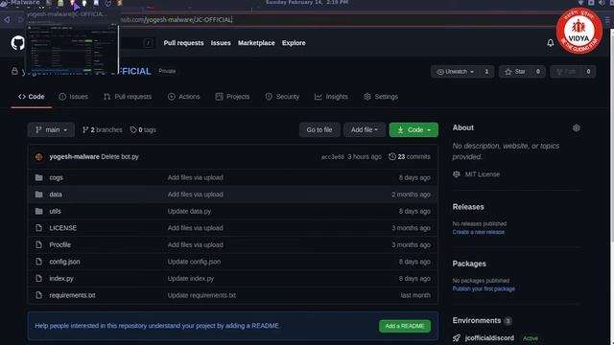
Task: Expand the Unwatch dropdown
Action: click(x=456, y=72)
